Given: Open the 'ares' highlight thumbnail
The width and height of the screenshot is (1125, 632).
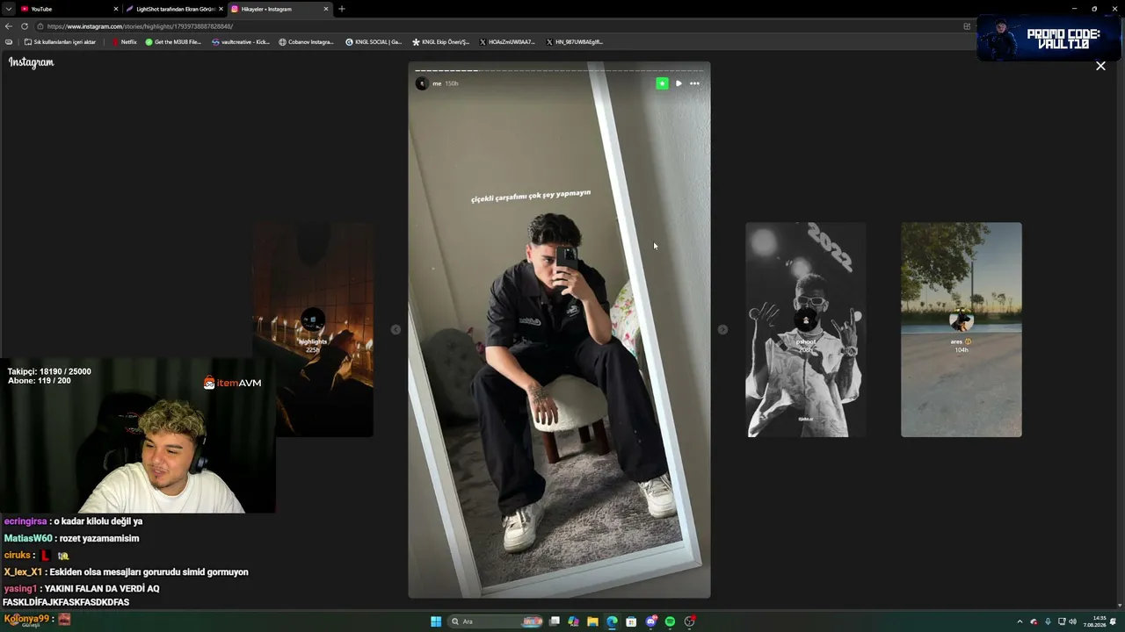Looking at the screenshot, I should point(962,329).
